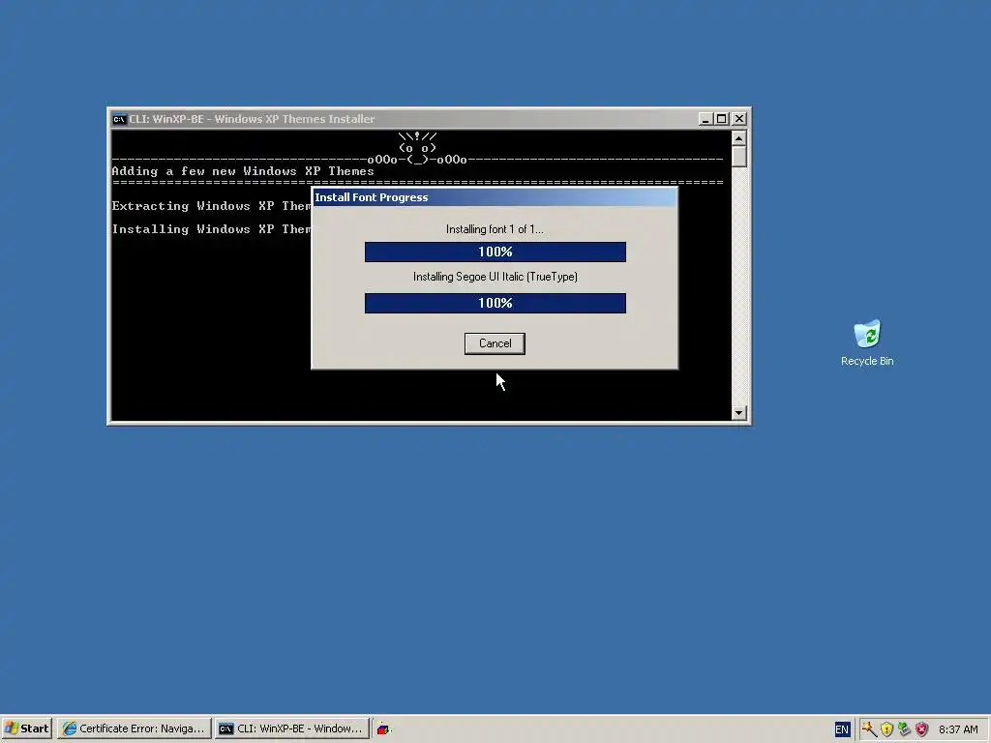
Task: Open the EN language bar indicator
Action: click(842, 729)
